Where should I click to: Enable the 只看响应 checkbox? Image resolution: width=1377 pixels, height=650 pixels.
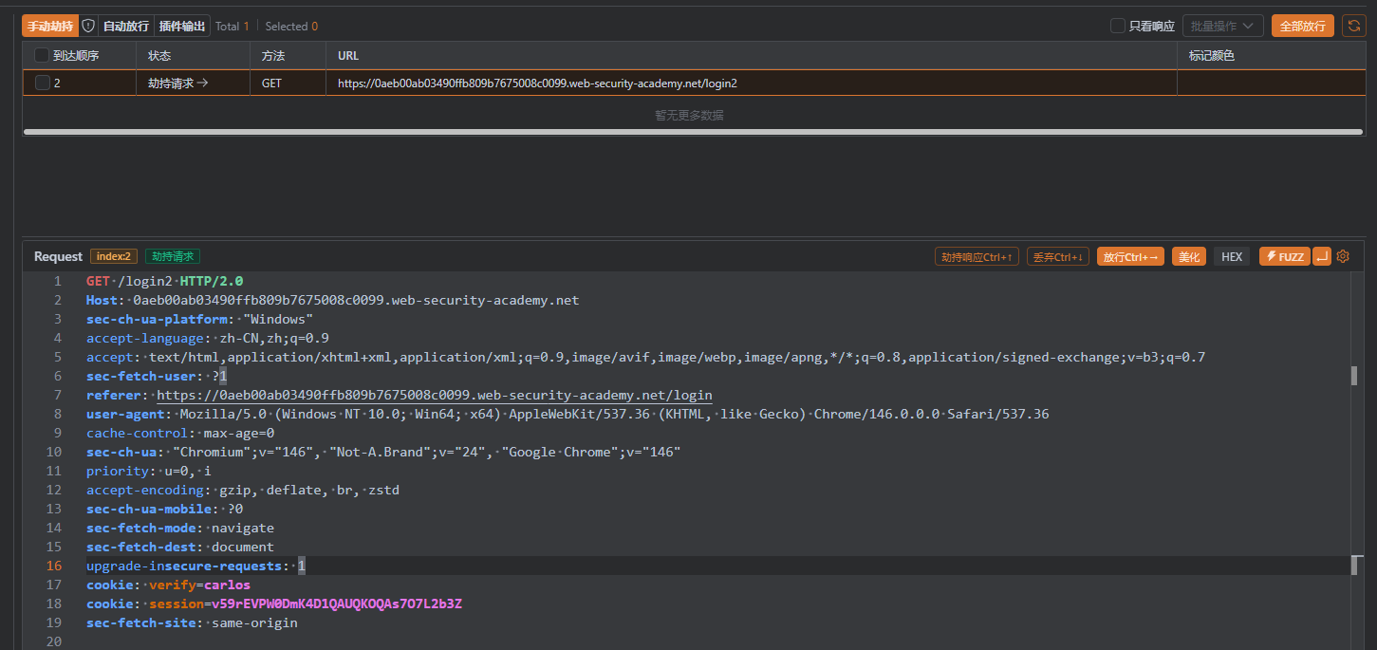[x=1118, y=27]
